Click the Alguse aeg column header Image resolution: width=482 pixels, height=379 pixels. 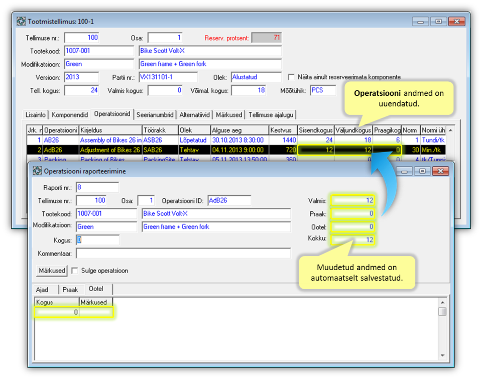(x=239, y=131)
